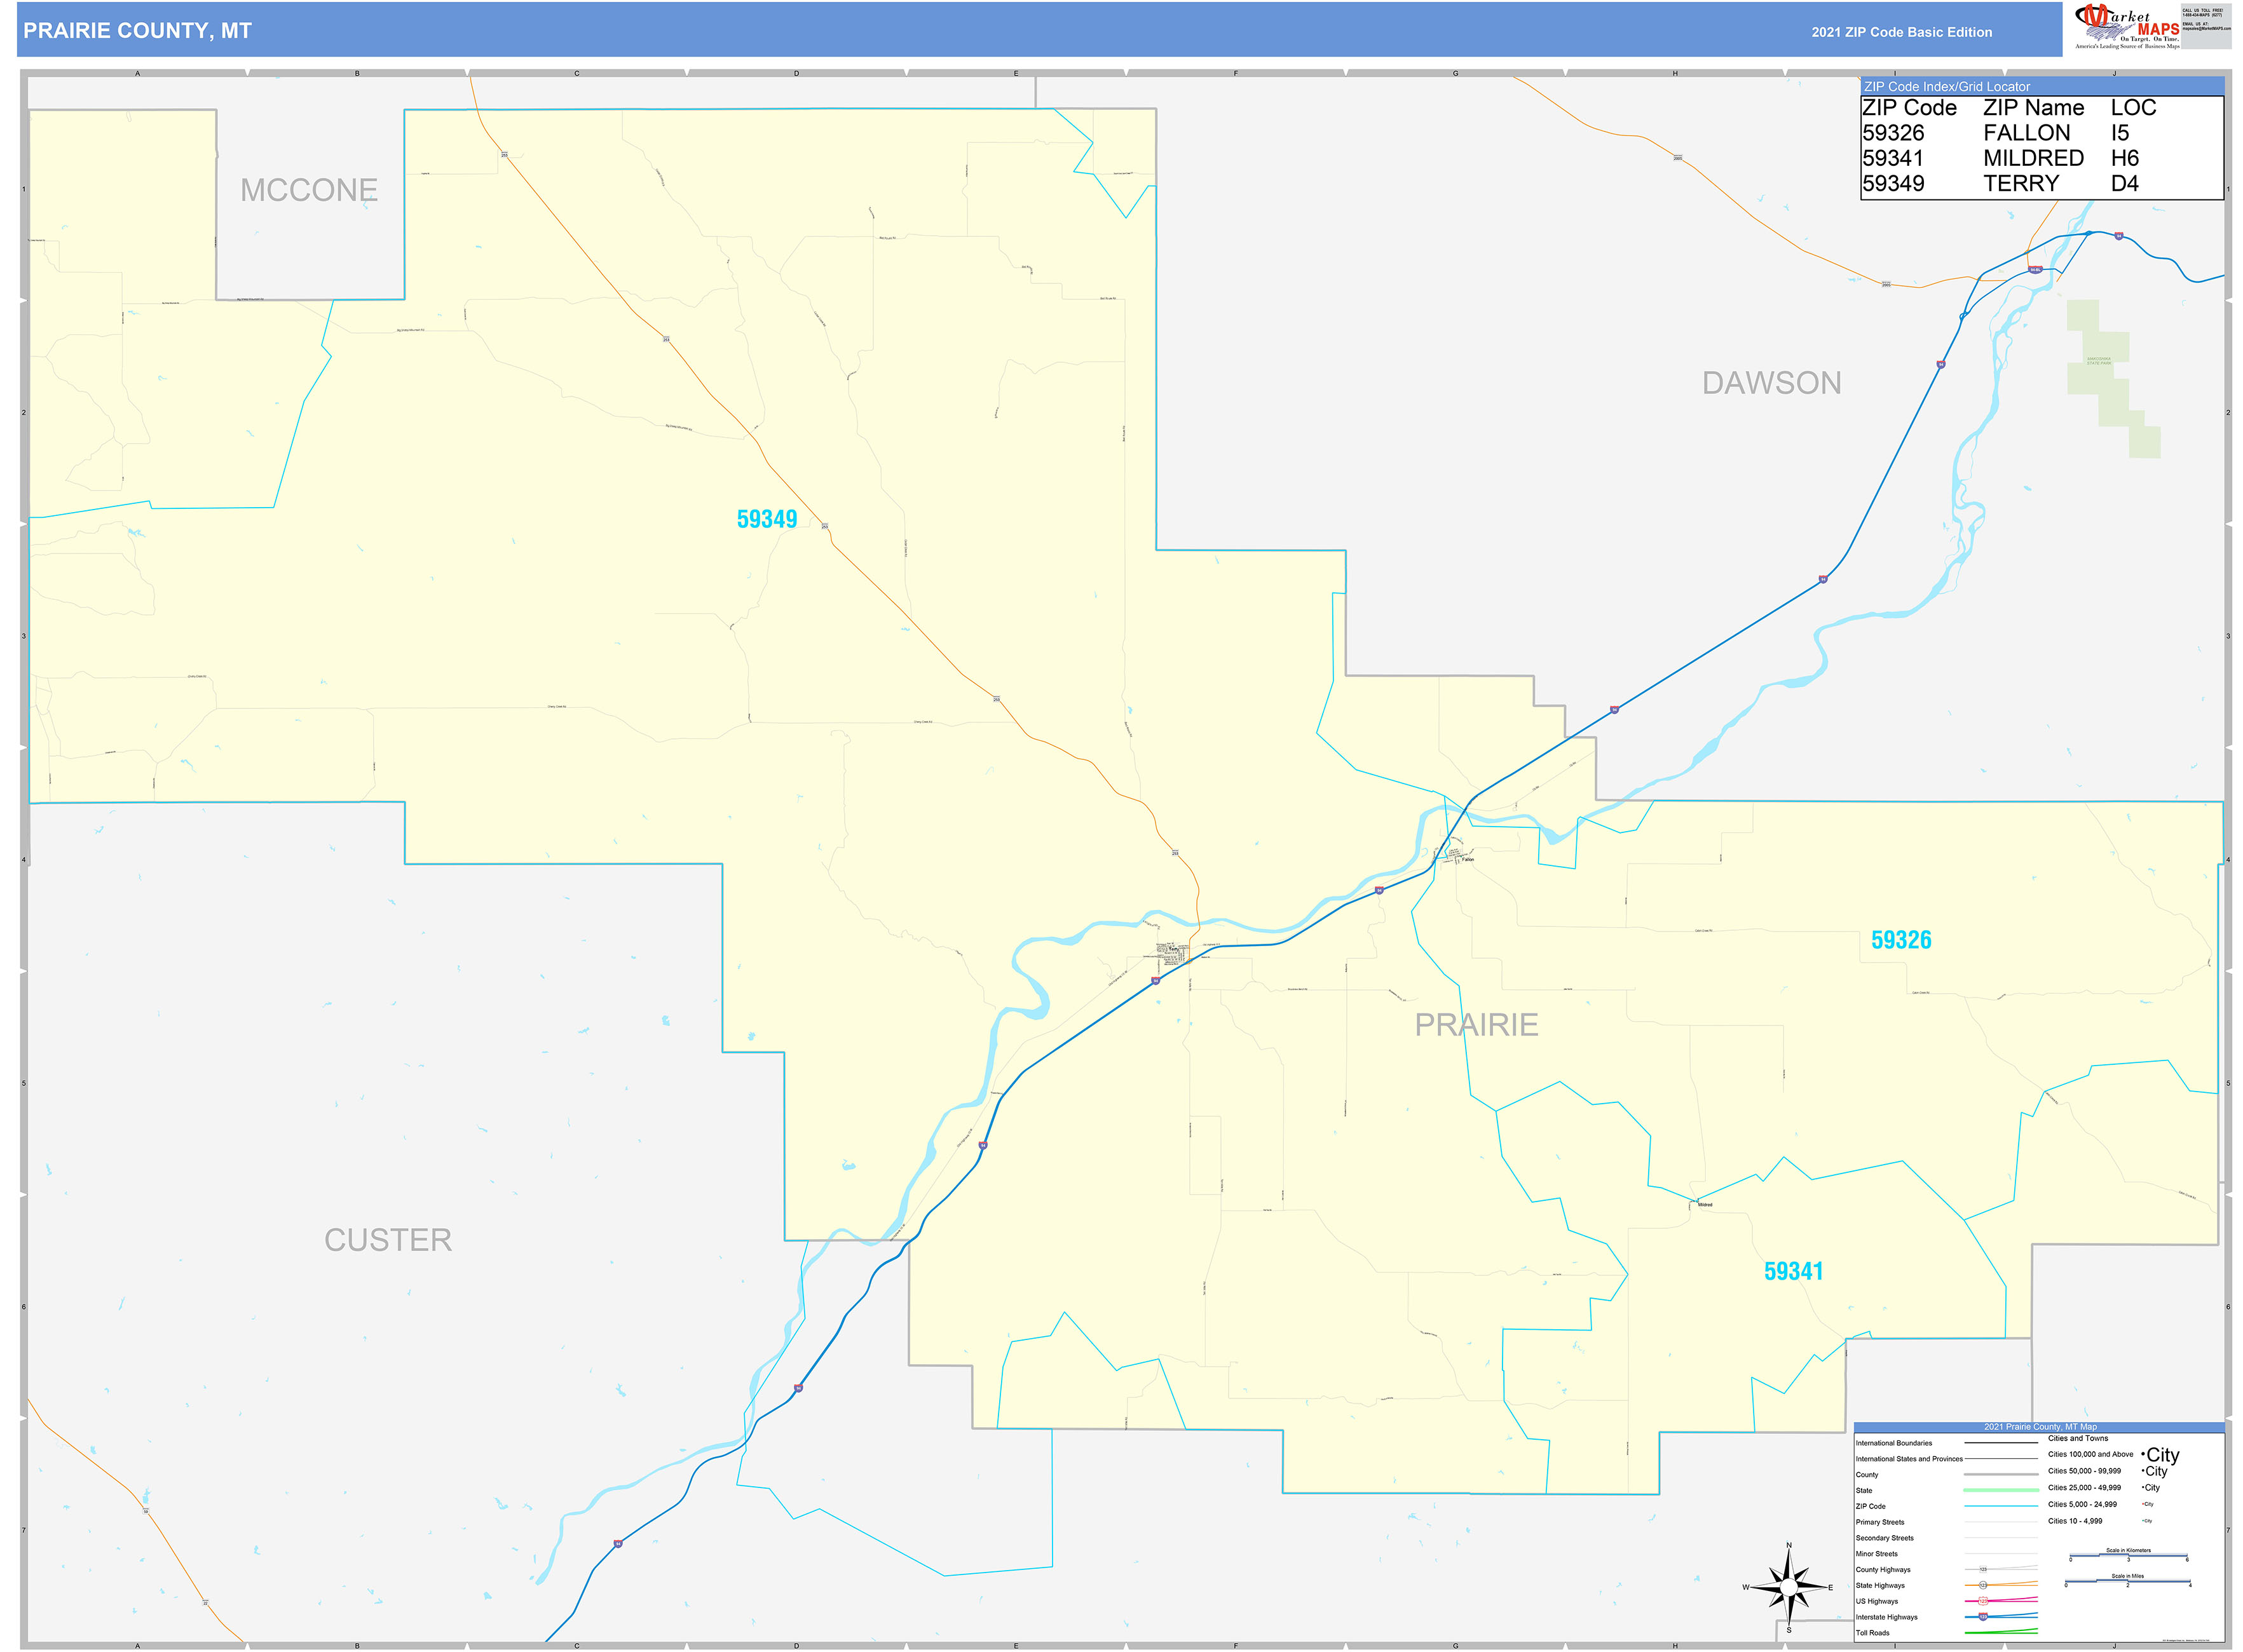Click the cyan ZIP Code sample line

tap(2002, 1506)
